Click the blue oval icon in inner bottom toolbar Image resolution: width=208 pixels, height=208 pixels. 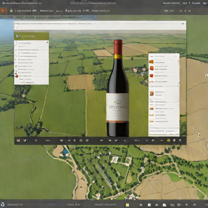click(61, 141)
